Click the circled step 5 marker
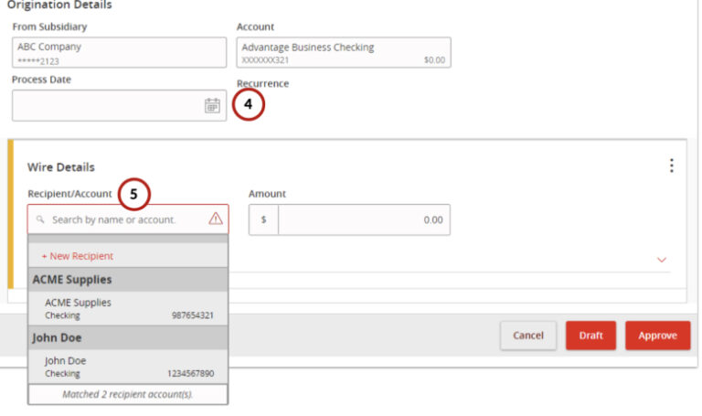Viewport: 702px width, 416px height. tap(133, 194)
